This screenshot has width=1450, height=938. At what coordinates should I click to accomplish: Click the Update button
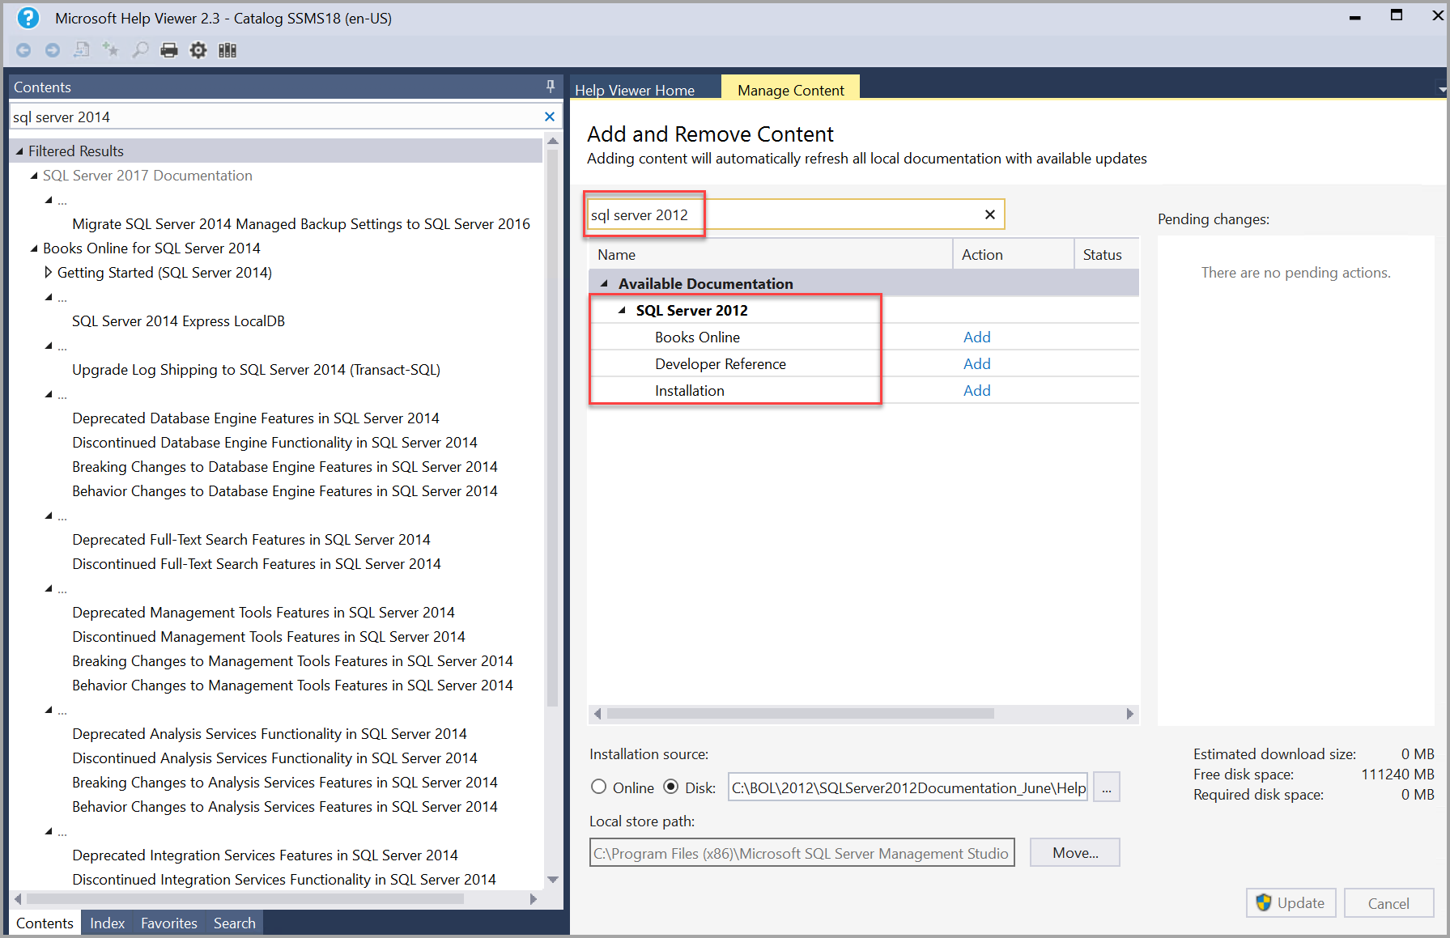point(1291,902)
